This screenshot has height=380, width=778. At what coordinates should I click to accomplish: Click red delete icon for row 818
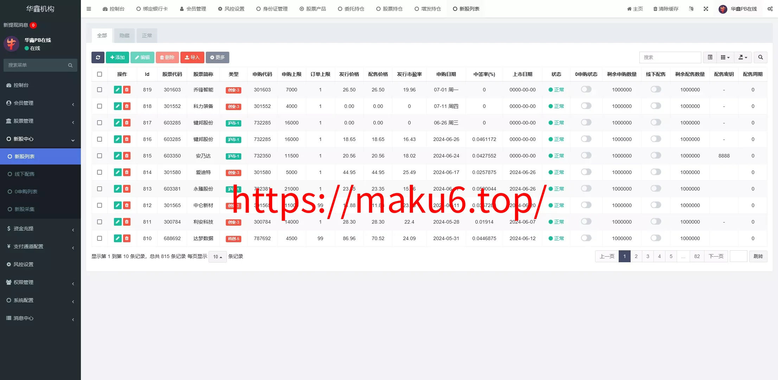tap(127, 106)
